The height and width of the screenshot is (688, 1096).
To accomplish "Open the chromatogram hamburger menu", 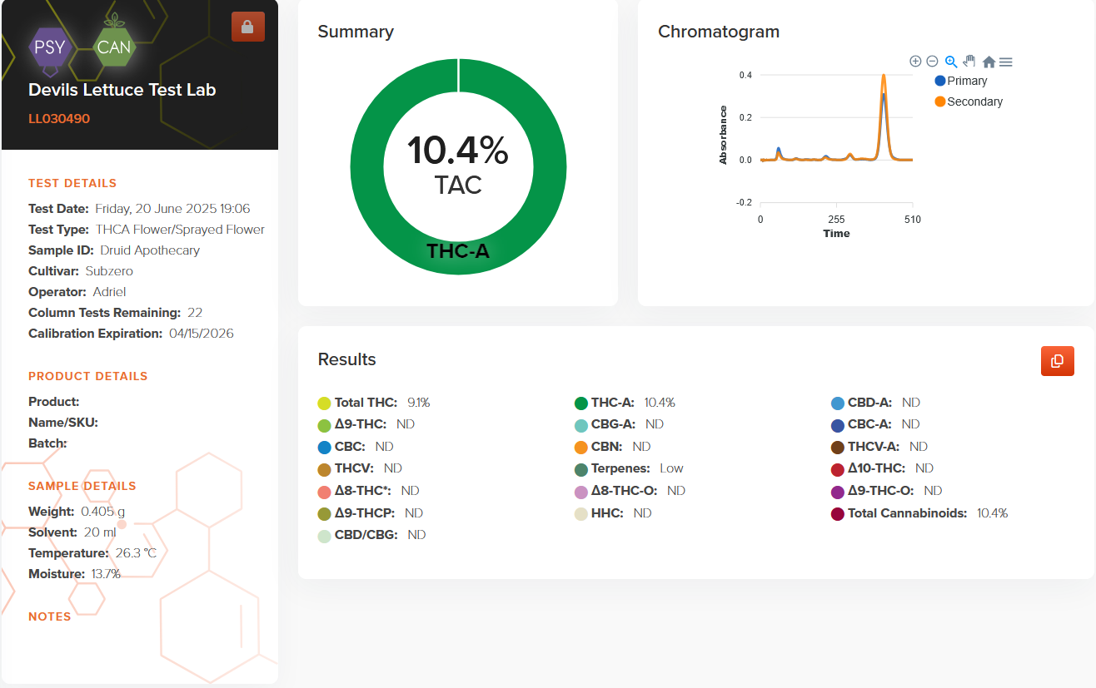I will [x=1006, y=62].
